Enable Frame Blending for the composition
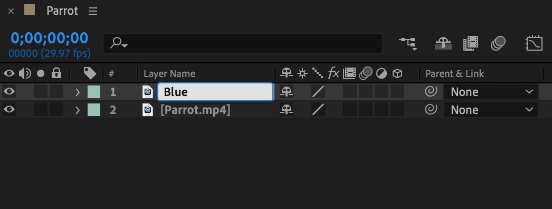 471,44
